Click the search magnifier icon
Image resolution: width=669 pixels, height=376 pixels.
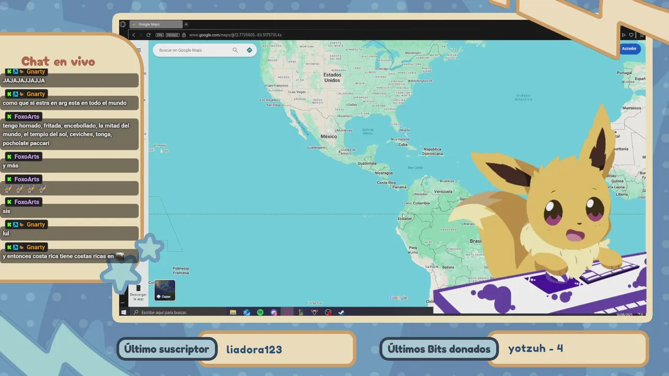pyautogui.click(x=235, y=50)
